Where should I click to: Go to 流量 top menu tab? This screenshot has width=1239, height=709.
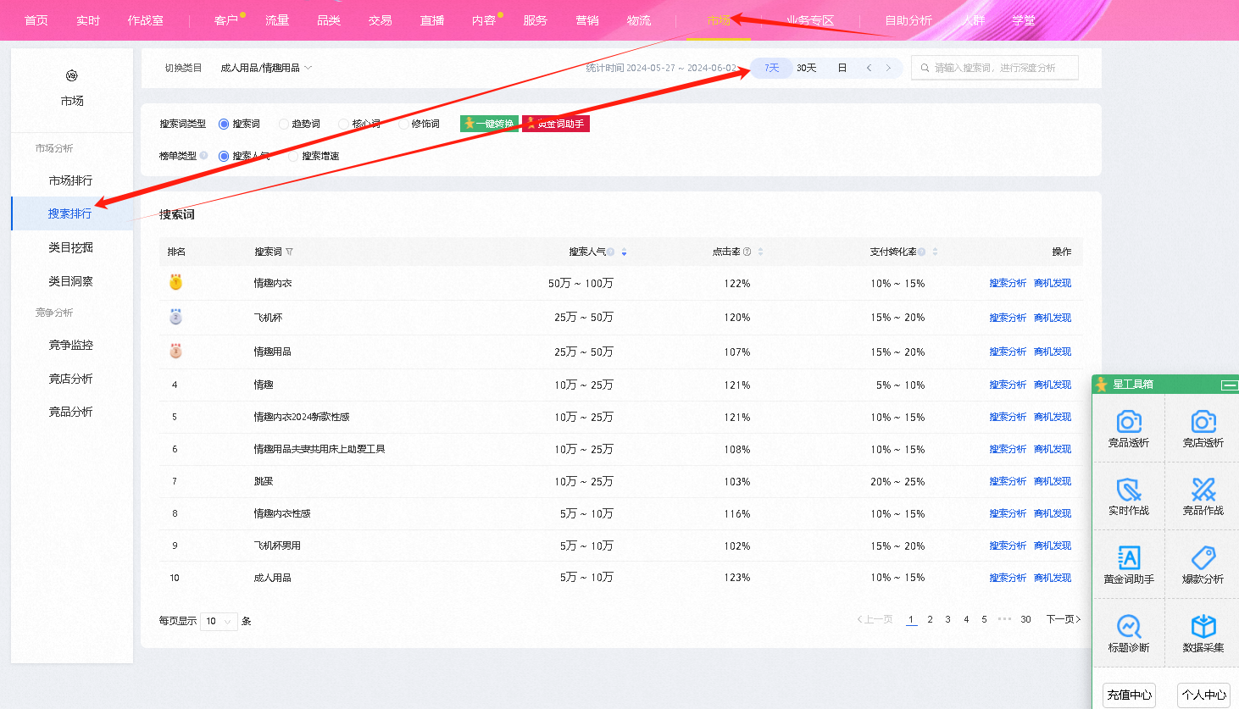(x=277, y=20)
